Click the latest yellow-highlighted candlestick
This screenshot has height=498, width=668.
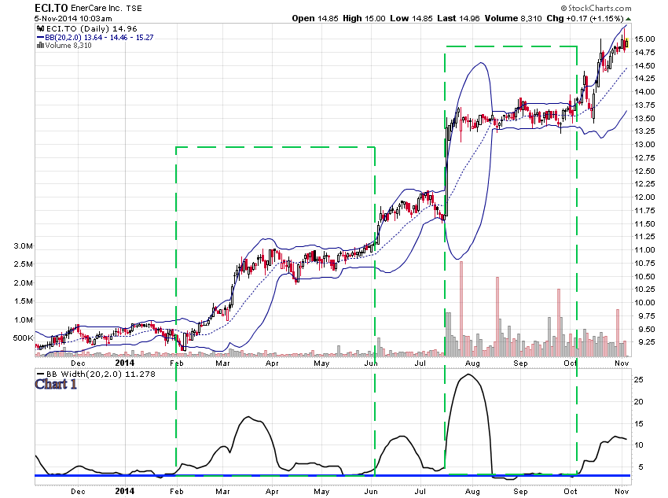(626, 43)
